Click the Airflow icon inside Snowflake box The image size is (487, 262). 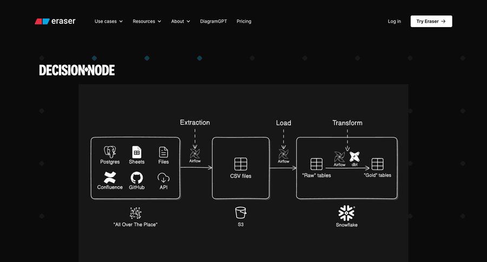click(339, 157)
